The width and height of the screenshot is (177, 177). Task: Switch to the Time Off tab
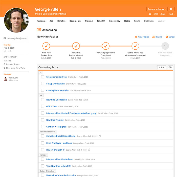click(101, 21)
